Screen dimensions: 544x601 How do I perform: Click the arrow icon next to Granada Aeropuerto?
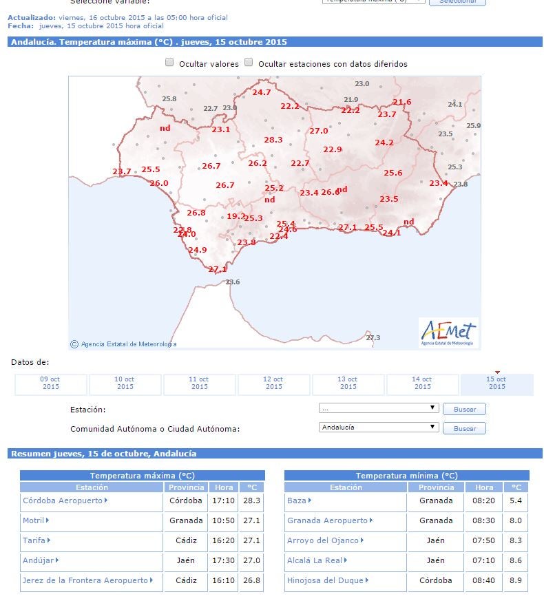[x=372, y=520]
